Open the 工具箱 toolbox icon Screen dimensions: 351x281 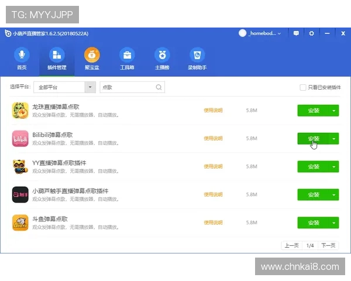(127, 55)
